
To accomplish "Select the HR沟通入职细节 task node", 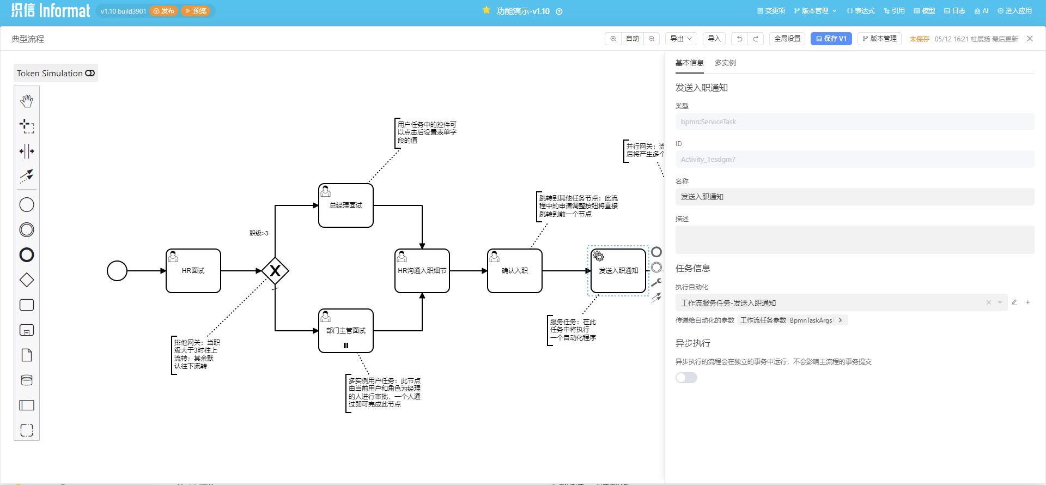I will 422,271.
